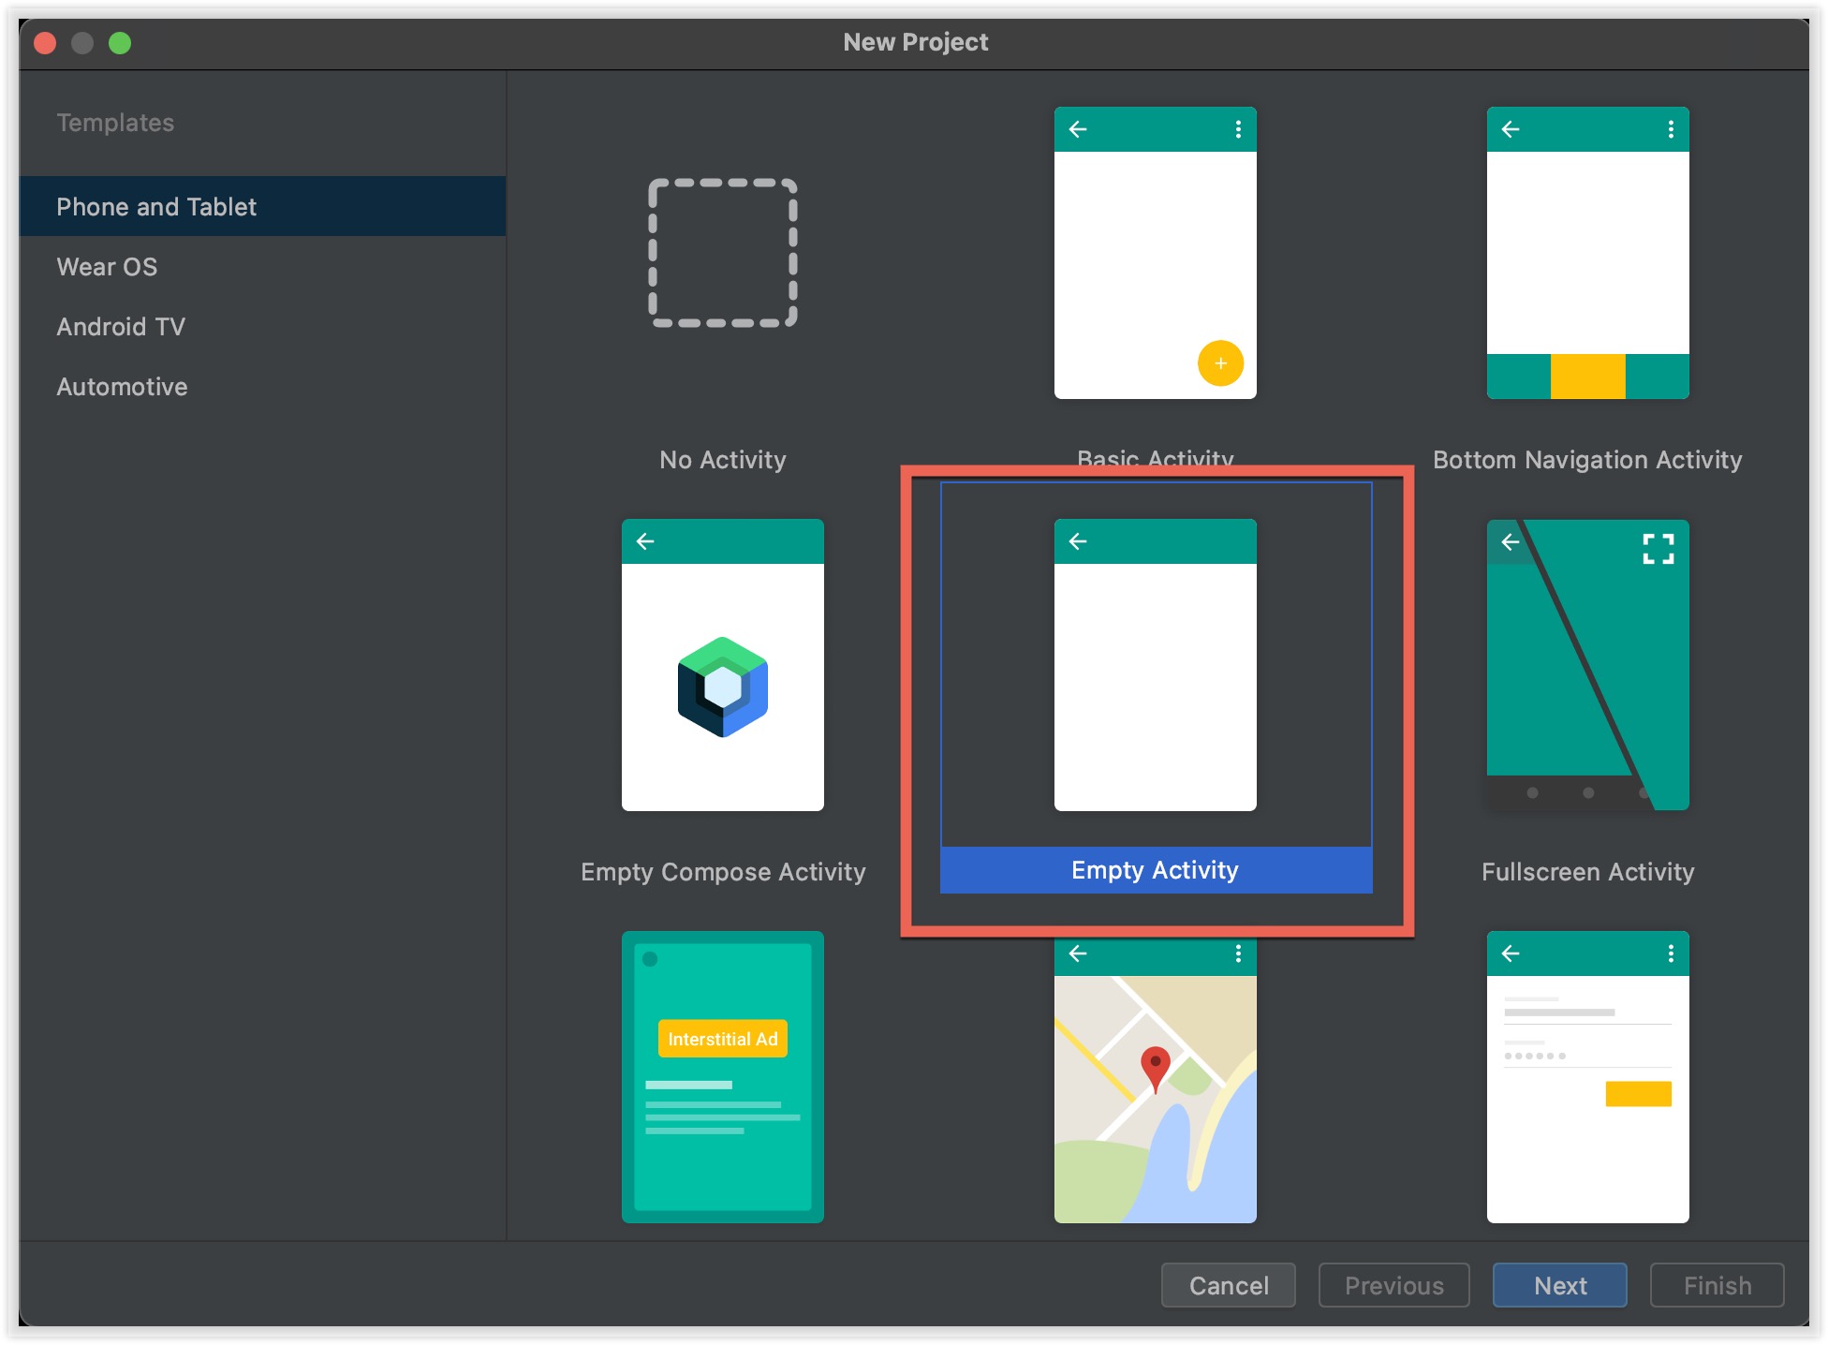Select the Automotive template category

coord(122,386)
